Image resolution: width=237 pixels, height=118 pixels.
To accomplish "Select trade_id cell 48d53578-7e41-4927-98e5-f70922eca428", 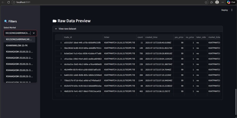I will [x=83, y=91].
